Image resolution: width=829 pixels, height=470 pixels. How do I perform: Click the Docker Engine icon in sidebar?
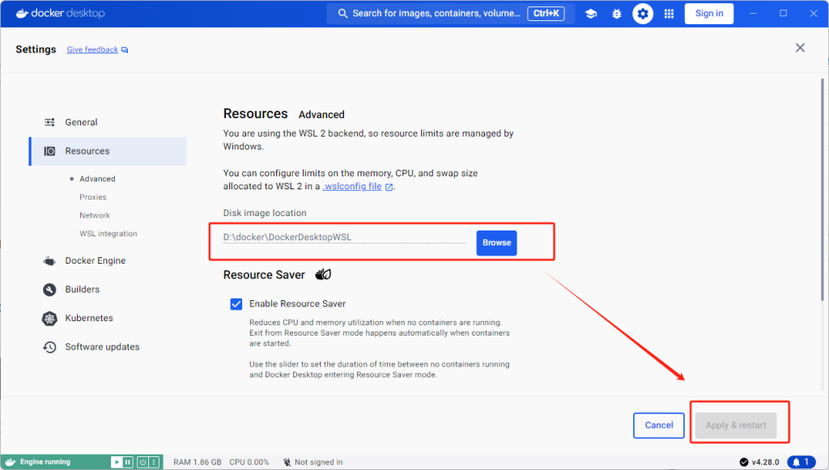click(49, 260)
